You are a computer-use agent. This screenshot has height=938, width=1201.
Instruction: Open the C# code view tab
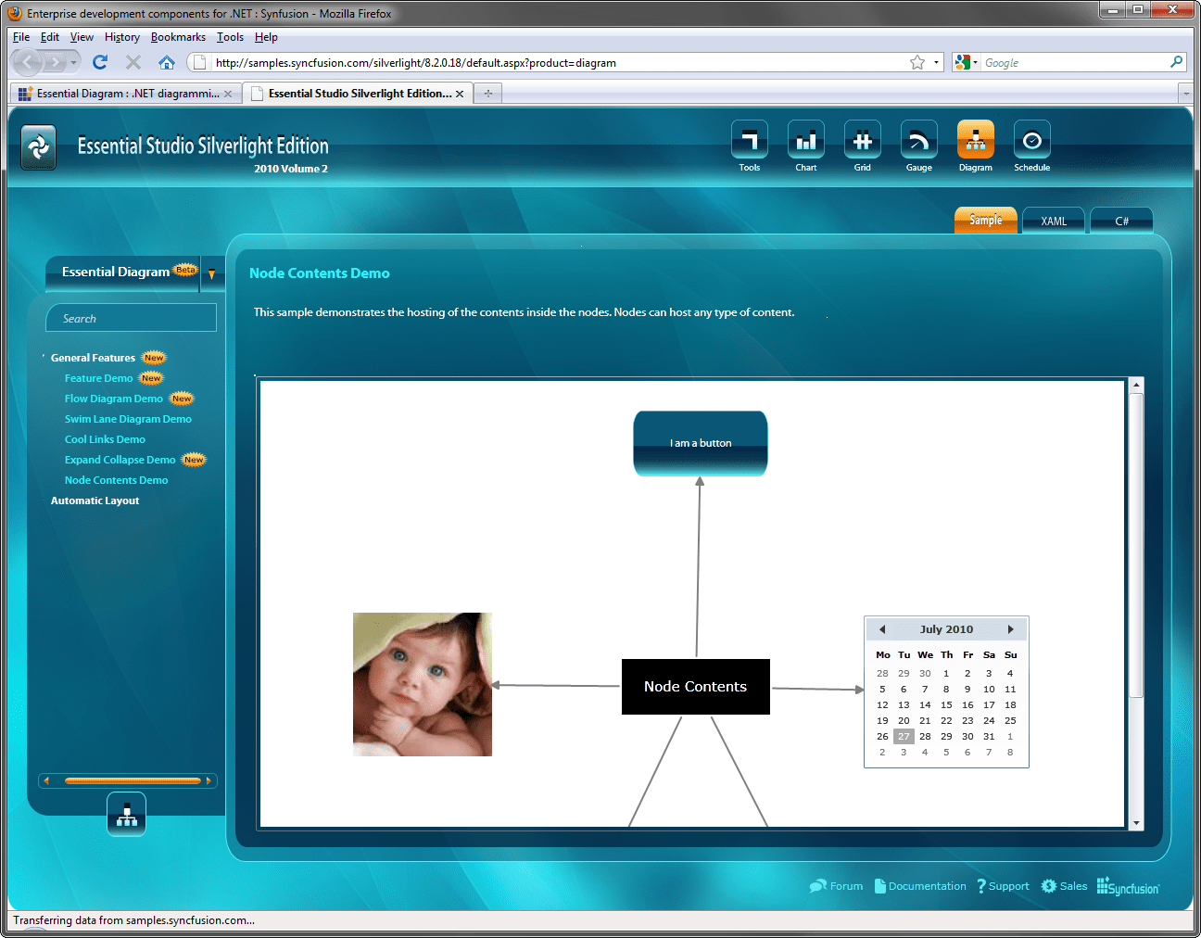pos(1120,221)
